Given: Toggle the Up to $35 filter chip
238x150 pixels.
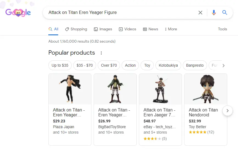Looking at the screenshot, I should tap(60, 65).
